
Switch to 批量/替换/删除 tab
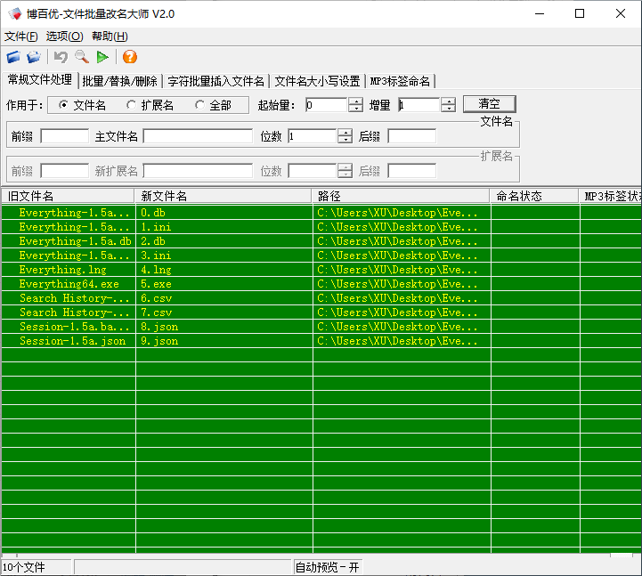click(x=119, y=81)
